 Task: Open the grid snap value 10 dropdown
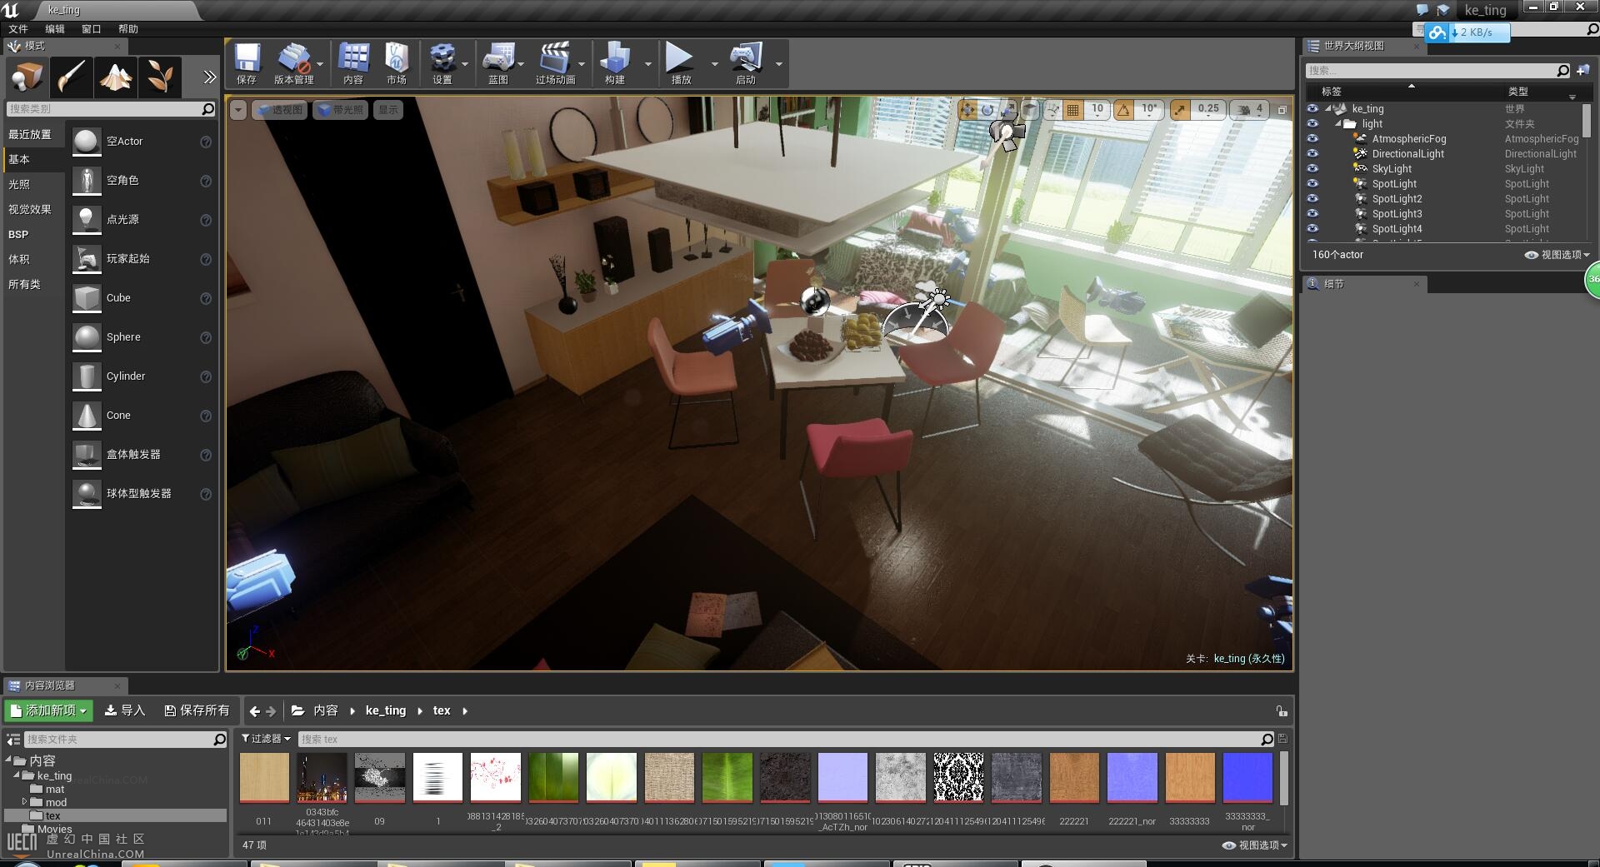(1097, 109)
